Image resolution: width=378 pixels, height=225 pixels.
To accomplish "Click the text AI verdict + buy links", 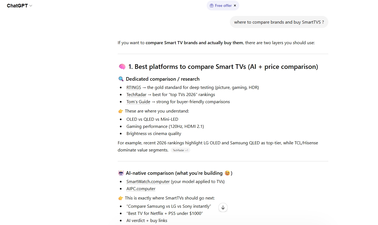I will click(x=147, y=220).
